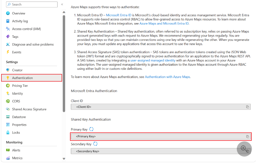Collapse the sidebar with double chevron
This screenshot has height=165, width=258.
point(62,5)
